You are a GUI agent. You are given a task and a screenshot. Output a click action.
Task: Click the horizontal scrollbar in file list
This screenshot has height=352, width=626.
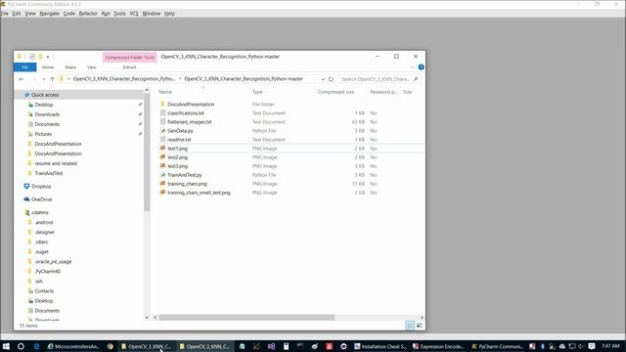tap(246, 318)
